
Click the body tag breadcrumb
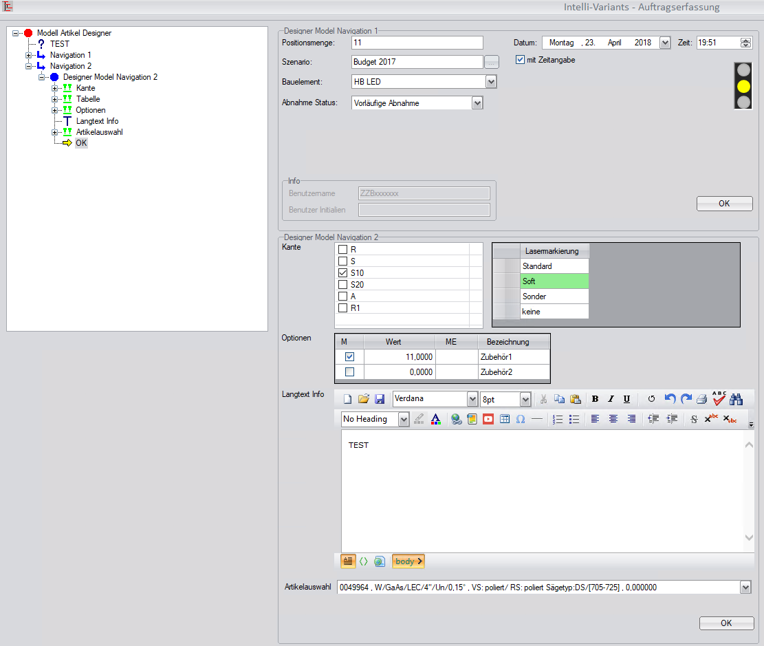click(408, 561)
